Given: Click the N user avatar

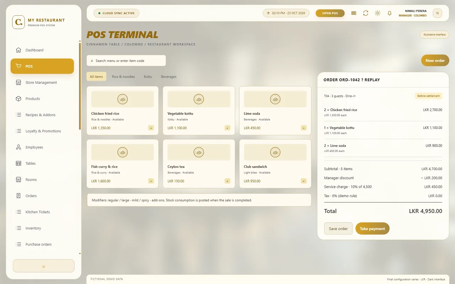Looking at the screenshot, I should (x=437, y=13).
